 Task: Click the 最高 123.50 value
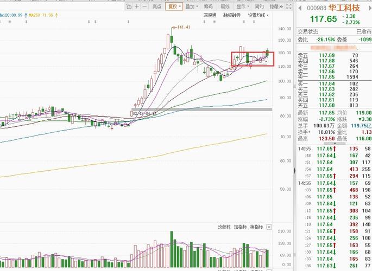pyautogui.click(x=327, y=139)
